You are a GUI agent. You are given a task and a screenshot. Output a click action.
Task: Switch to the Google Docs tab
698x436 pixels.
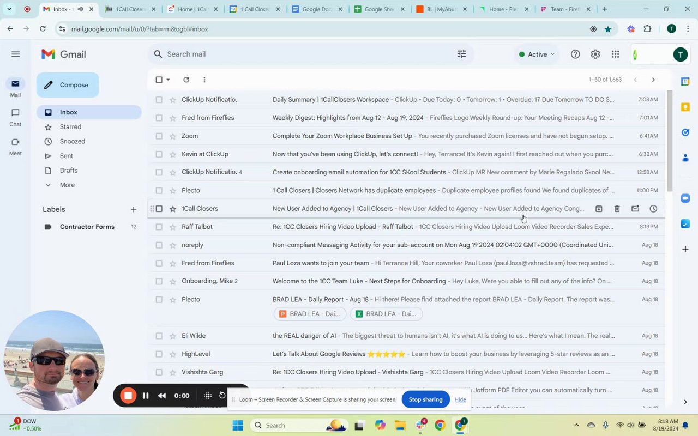[x=317, y=9]
